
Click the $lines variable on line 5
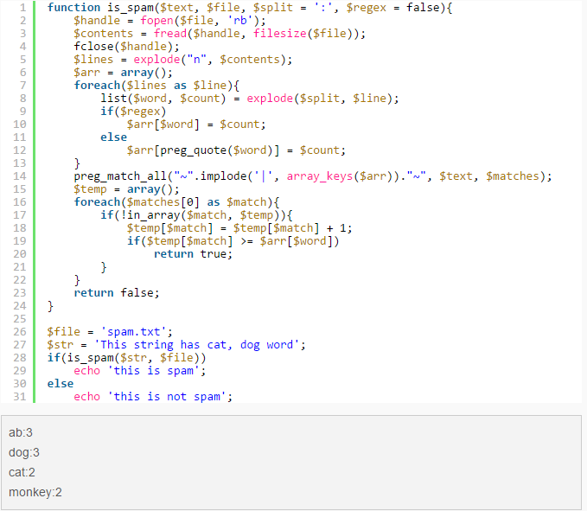pyautogui.click(x=93, y=60)
